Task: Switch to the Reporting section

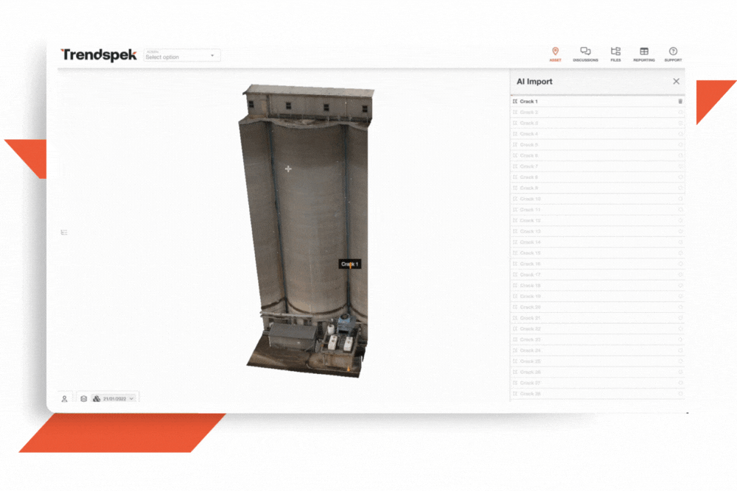Action: [x=644, y=54]
